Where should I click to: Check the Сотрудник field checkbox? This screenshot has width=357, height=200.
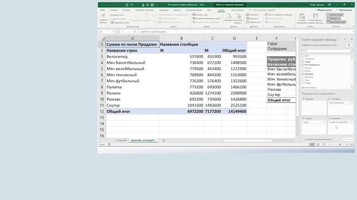[303, 59]
